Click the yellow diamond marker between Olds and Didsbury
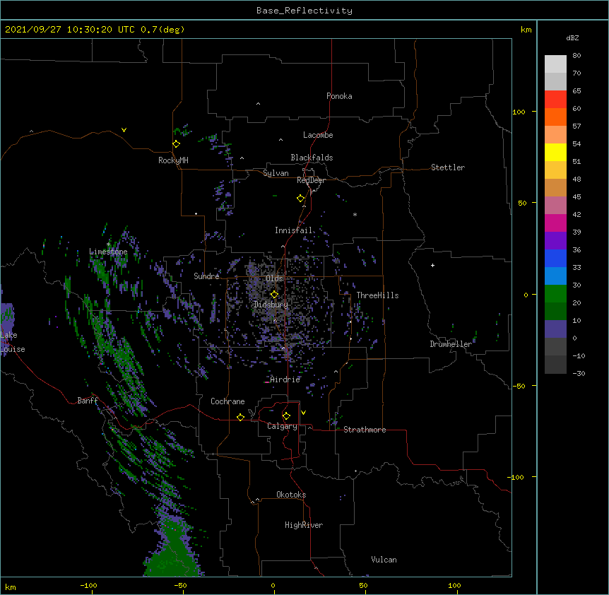This screenshot has height=595, width=609. coord(274,295)
